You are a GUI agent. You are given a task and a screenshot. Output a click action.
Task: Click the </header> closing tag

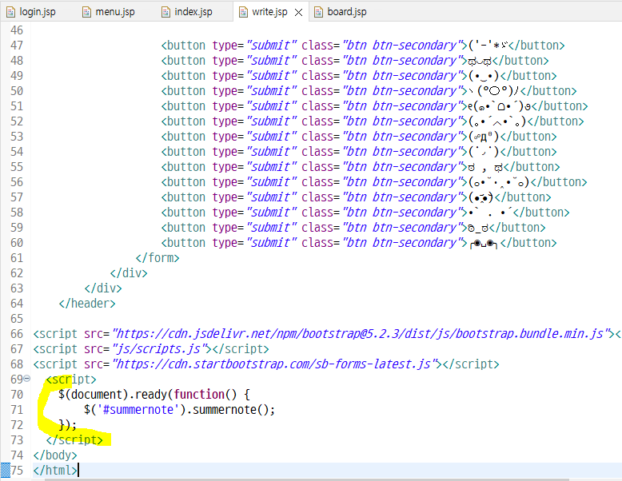click(x=87, y=304)
